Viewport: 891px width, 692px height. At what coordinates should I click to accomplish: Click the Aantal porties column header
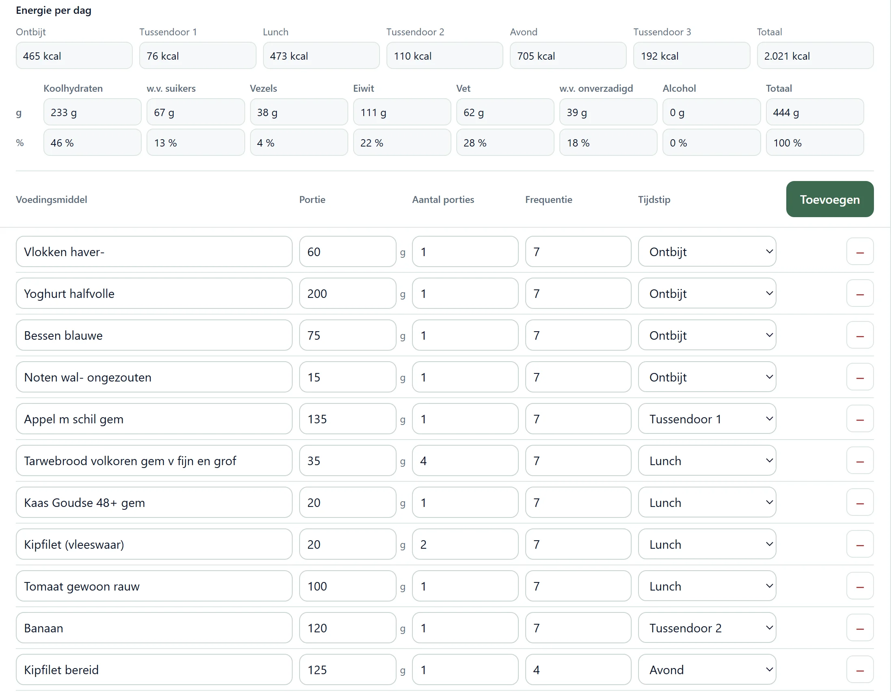443,200
